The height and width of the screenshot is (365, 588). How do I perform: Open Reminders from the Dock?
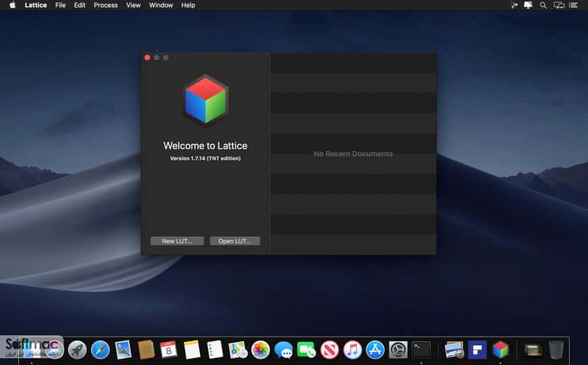[215, 350]
